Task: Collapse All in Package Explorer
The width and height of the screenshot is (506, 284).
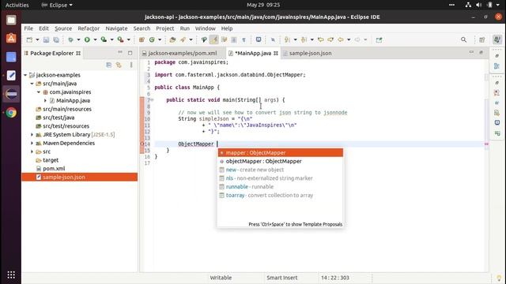Action: (109, 65)
